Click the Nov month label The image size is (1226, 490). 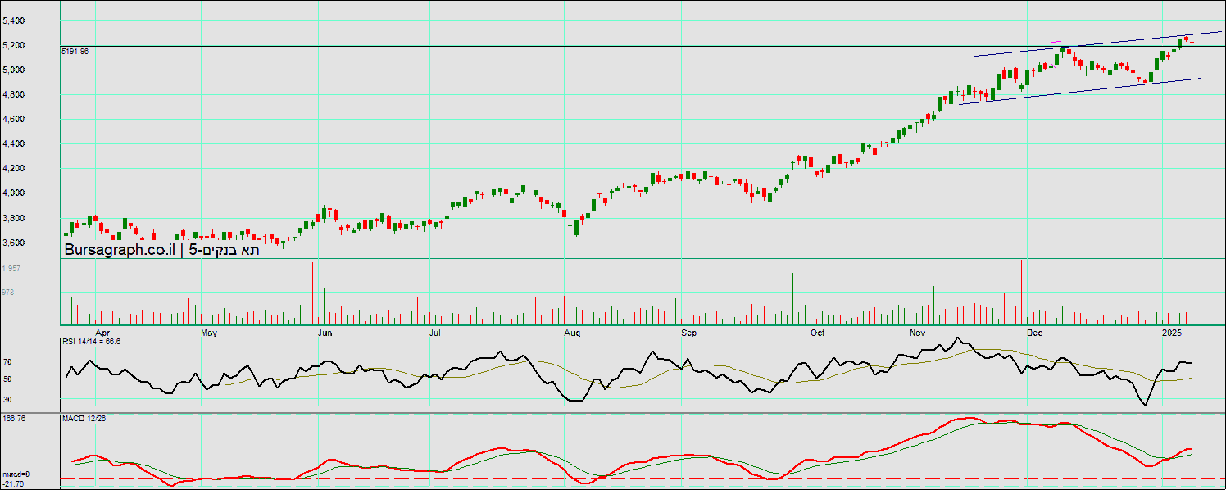918,333
